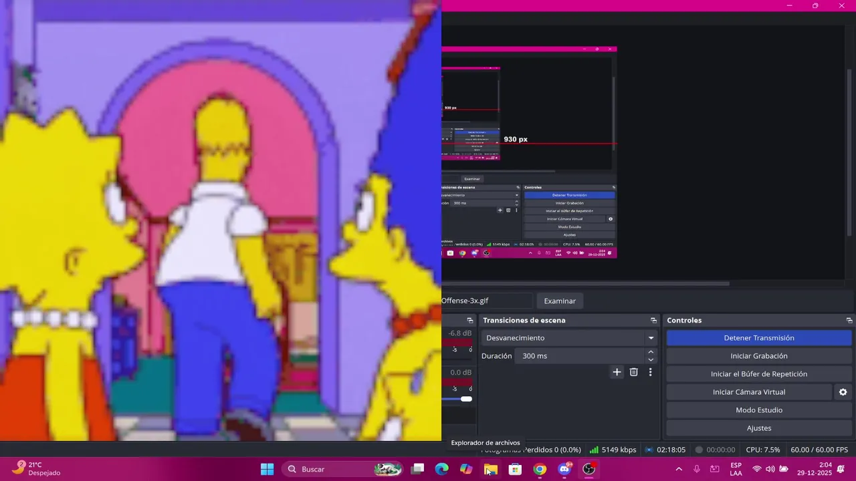Viewport: 856px width, 481px height.
Task: Click the horizontal scrollbar below the OBS preview
Action: click(x=585, y=283)
